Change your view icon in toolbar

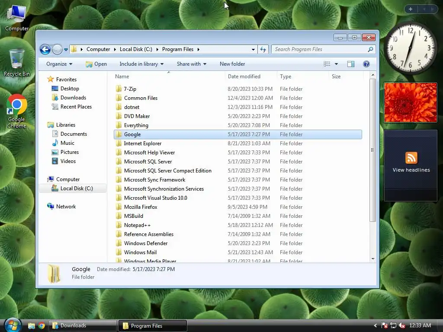click(x=327, y=64)
